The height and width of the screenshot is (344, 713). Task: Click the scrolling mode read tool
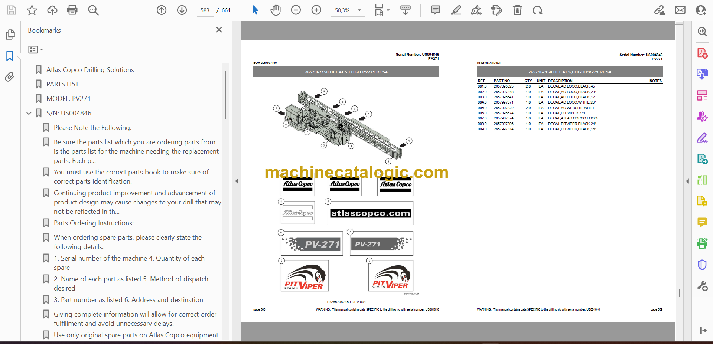click(x=406, y=10)
